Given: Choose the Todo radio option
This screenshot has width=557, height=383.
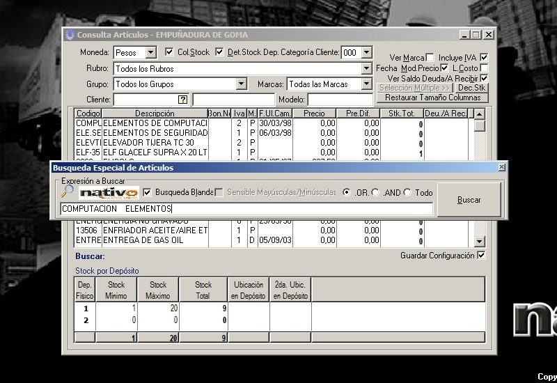Looking at the screenshot, I should coord(407,192).
